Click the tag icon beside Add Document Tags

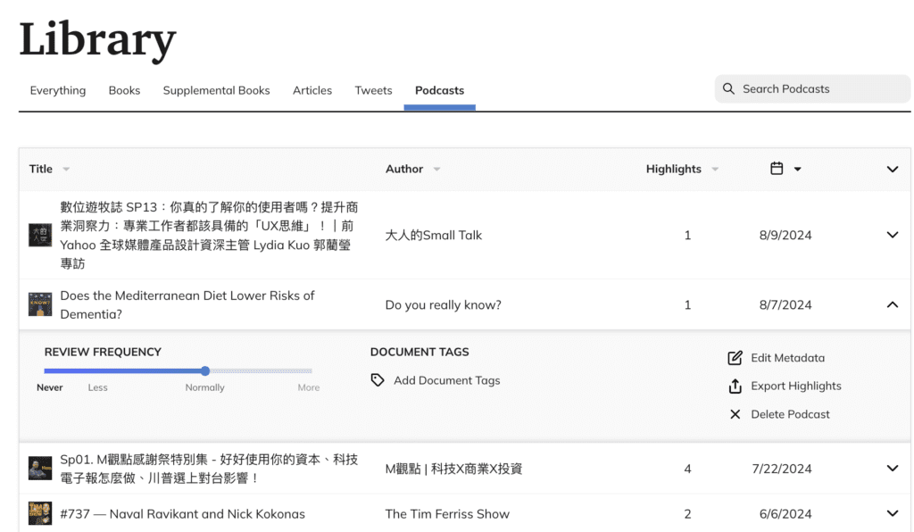378,380
